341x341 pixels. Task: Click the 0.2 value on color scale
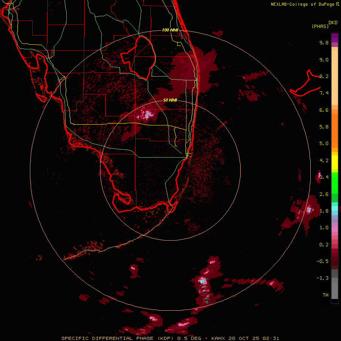click(324, 245)
